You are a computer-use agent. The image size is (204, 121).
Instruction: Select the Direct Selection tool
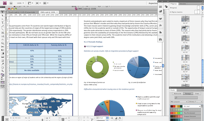point(2,16)
